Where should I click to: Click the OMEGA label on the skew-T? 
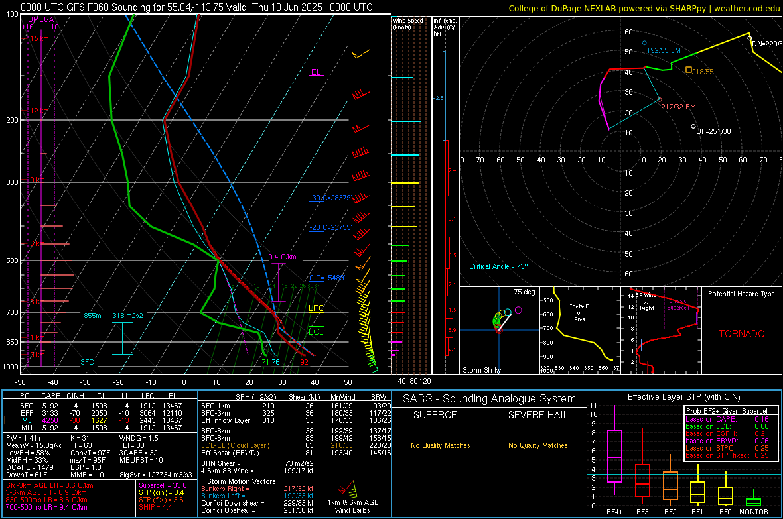41,19
